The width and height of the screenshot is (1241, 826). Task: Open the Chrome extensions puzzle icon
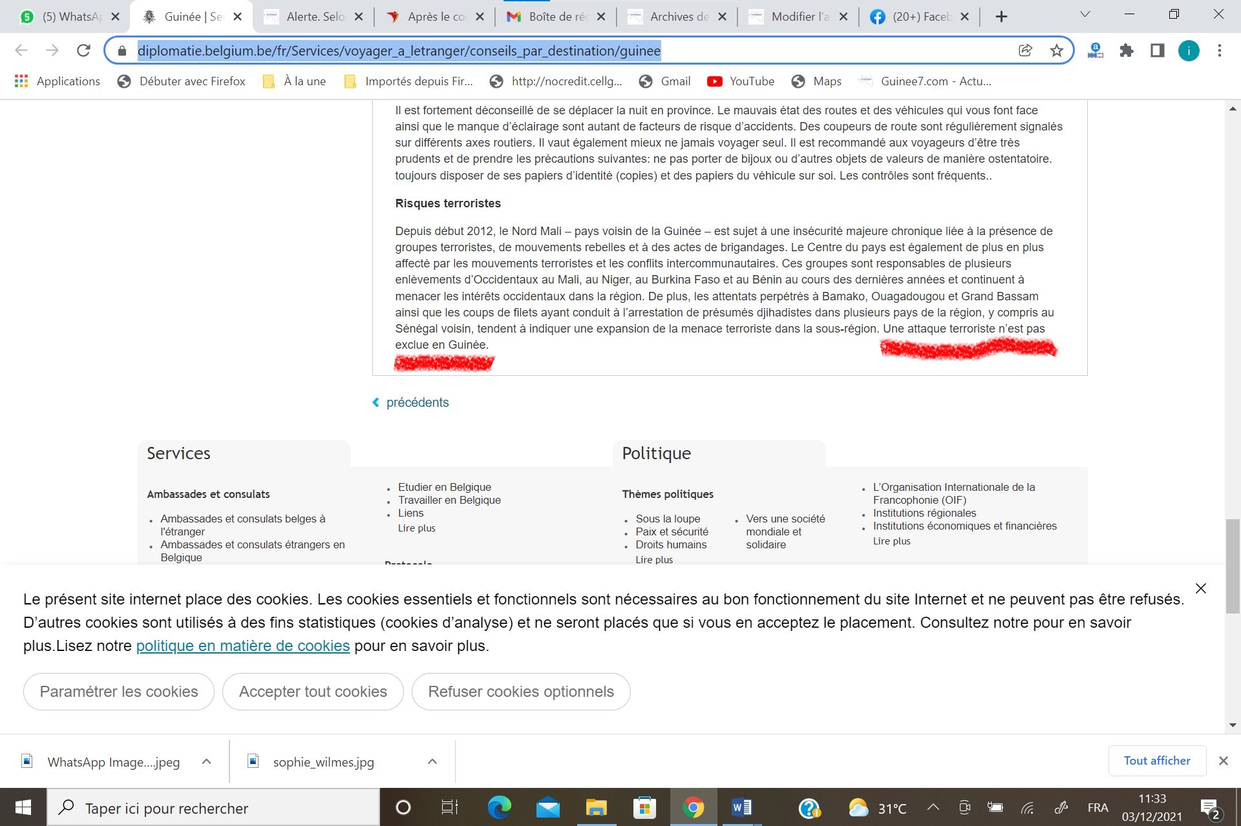click(x=1127, y=50)
